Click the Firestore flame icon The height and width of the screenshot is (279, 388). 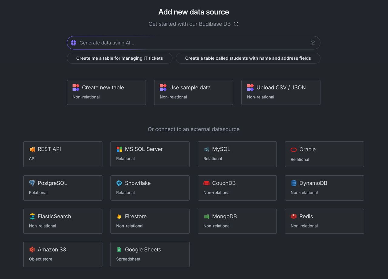click(119, 216)
